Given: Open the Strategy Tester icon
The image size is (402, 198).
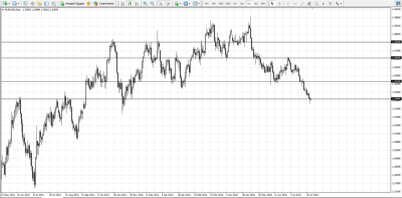Looking at the screenshot, I should 54,4.
